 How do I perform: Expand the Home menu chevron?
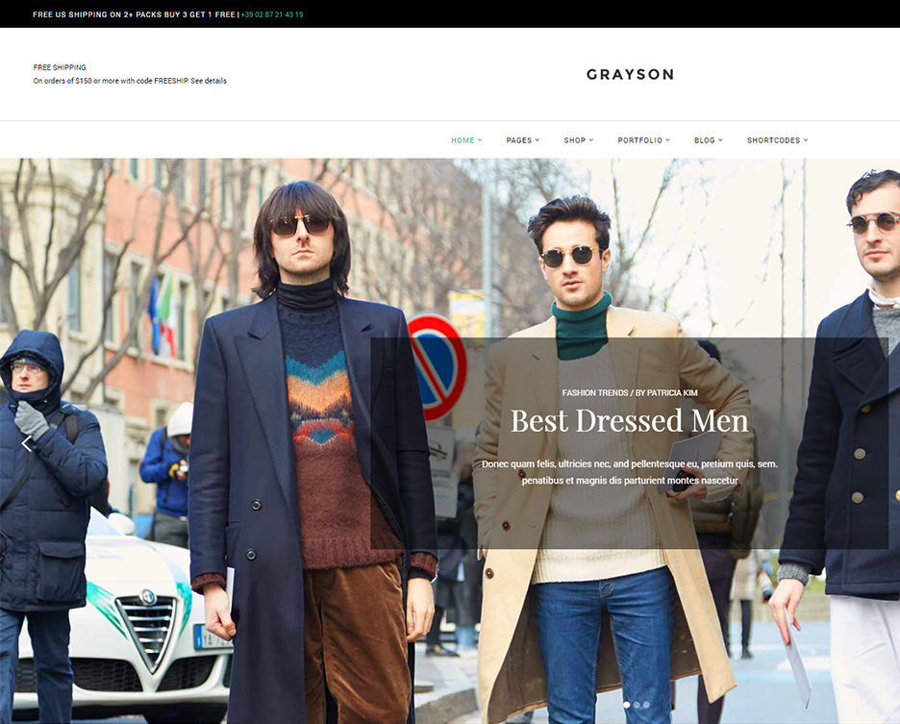(x=480, y=140)
